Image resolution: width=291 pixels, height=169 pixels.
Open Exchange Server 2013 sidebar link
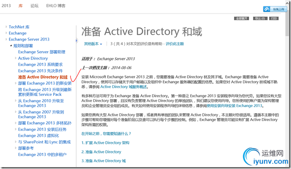tap(29, 39)
